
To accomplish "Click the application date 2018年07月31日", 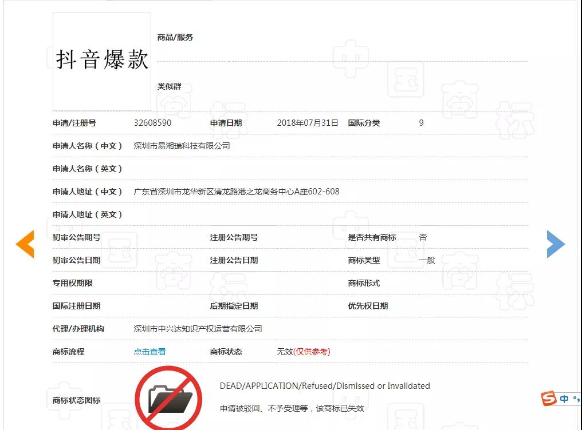I will coord(307,123).
